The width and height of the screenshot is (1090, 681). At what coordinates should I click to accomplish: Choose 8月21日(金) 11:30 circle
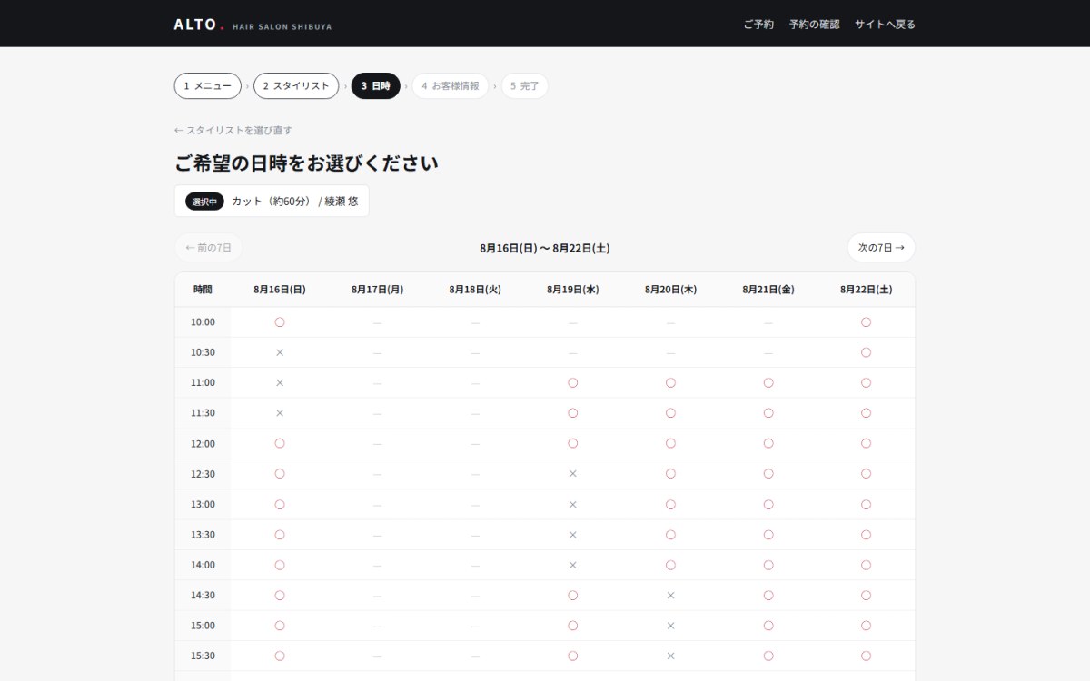(768, 413)
